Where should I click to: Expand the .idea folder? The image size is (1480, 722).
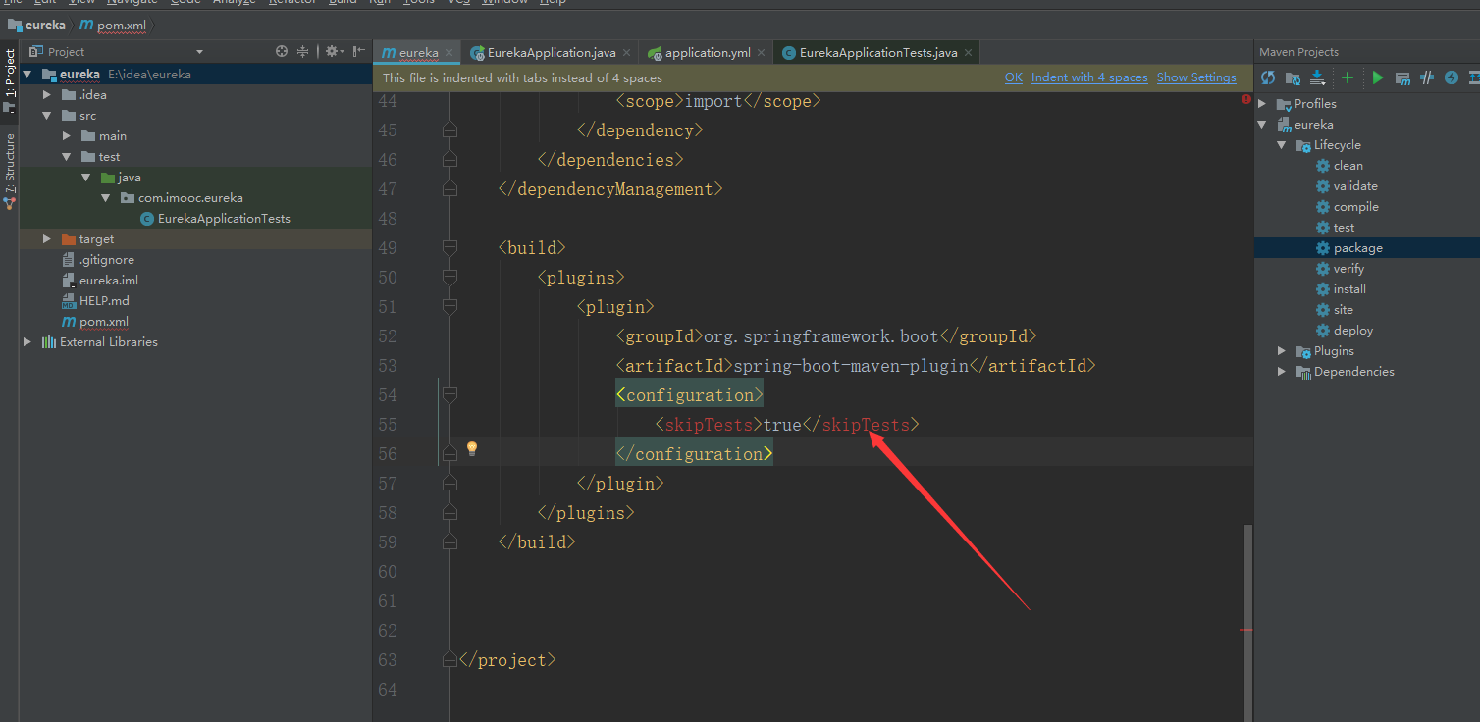46,94
